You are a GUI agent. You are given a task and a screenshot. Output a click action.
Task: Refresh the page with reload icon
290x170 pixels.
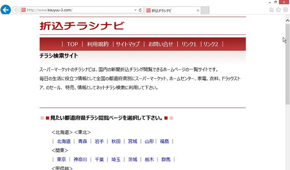140,10
